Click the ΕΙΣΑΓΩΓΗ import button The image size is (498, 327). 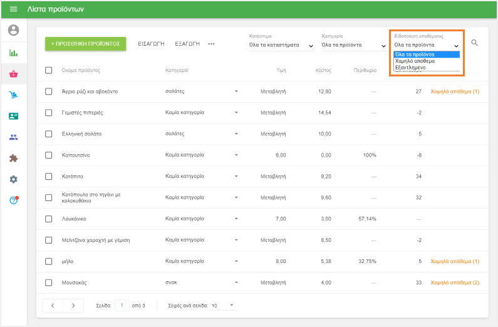coord(151,44)
